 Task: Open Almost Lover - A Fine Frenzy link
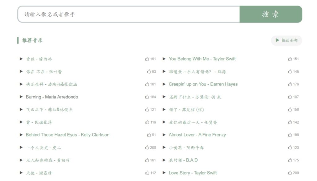click(x=197, y=135)
